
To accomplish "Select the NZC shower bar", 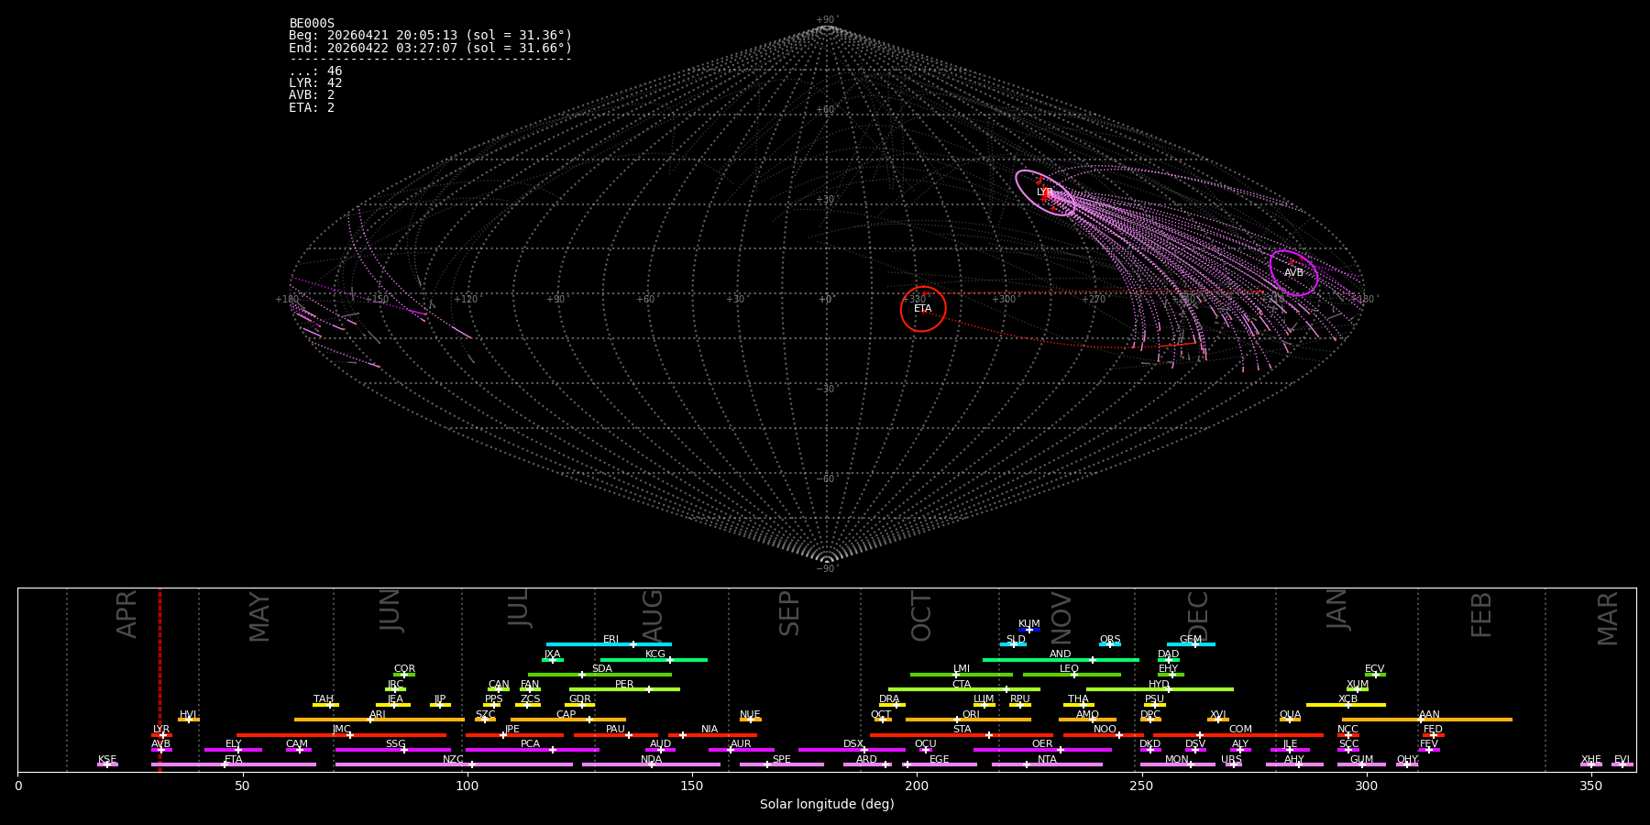I will tap(454, 764).
